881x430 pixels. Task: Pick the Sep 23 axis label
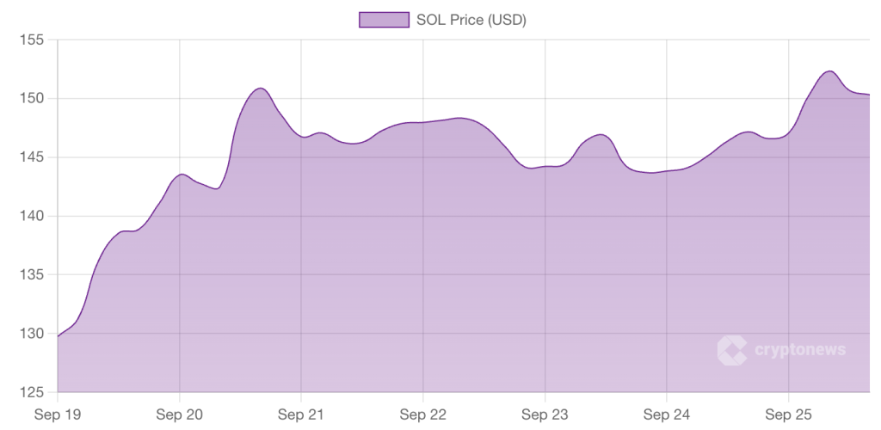pos(545,414)
